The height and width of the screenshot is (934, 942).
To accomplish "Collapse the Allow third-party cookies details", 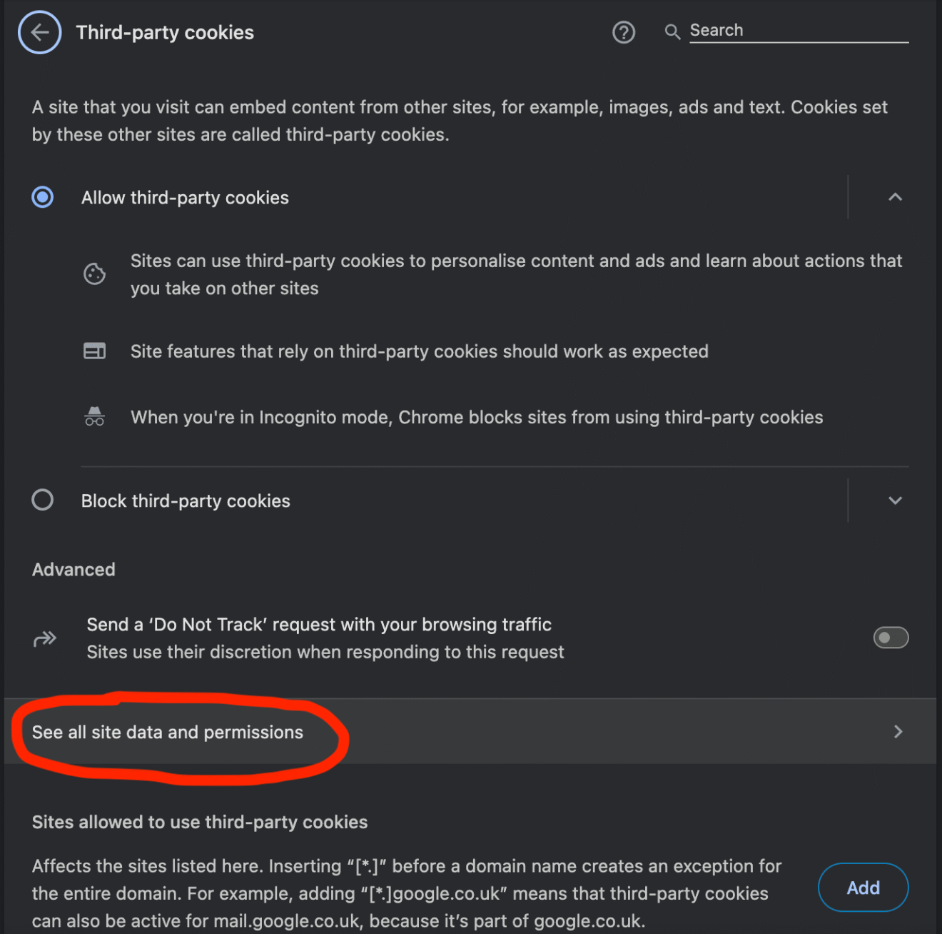I will point(895,197).
